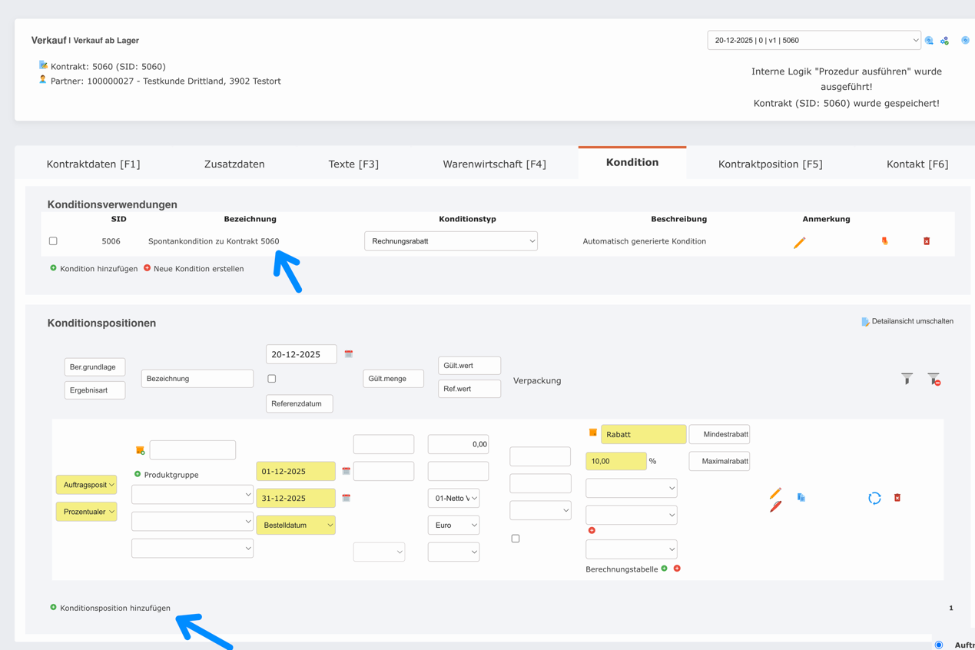Open the Rechnungsrabatt Konditionstyp dropdown
The width and height of the screenshot is (975, 650).
[451, 241]
